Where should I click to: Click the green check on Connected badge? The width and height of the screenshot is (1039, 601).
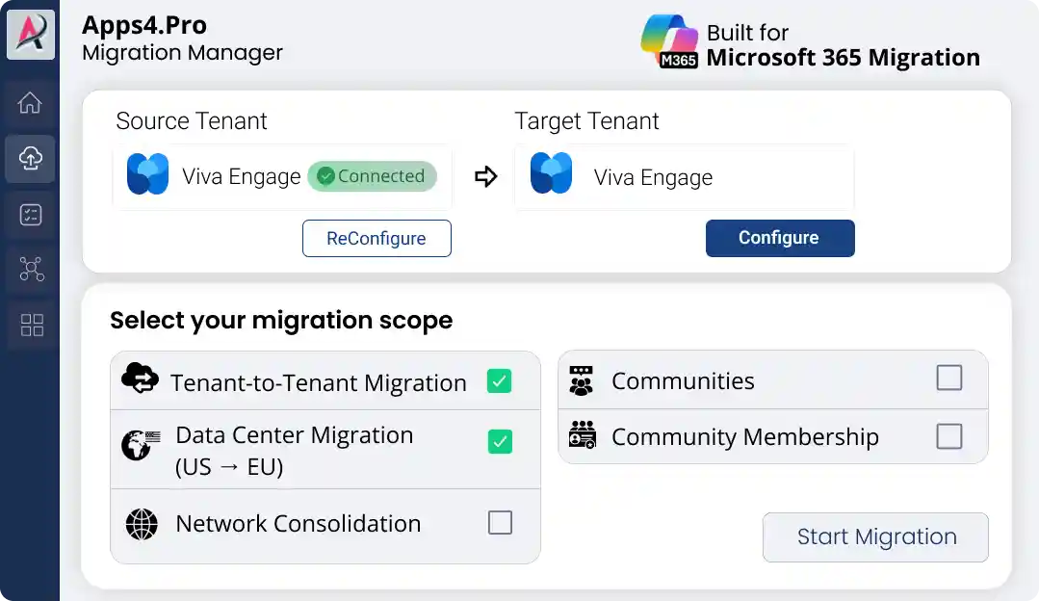pyautogui.click(x=325, y=176)
